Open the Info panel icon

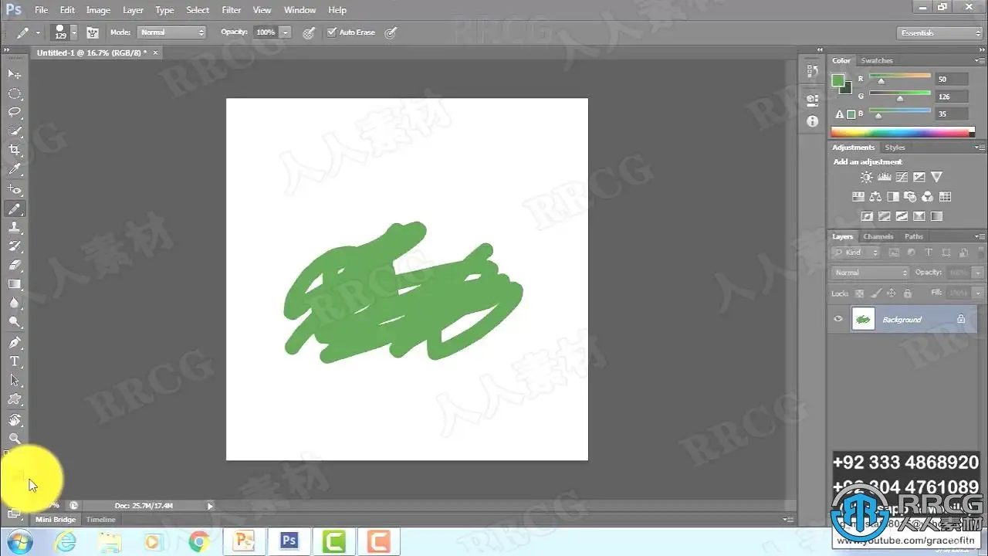[812, 121]
